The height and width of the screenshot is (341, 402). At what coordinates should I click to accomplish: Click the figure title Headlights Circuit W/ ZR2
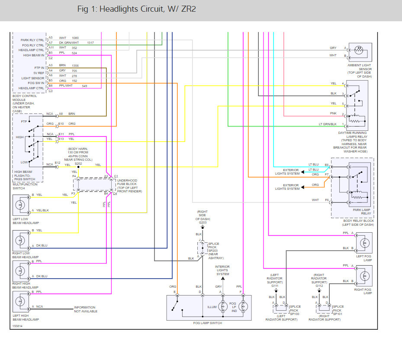pyautogui.click(x=137, y=9)
